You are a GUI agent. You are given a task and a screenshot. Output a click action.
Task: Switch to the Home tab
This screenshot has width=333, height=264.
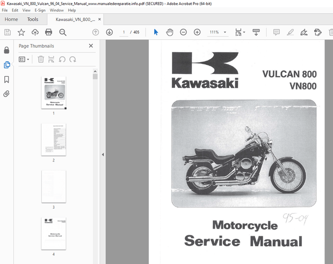pyautogui.click(x=11, y=19)
